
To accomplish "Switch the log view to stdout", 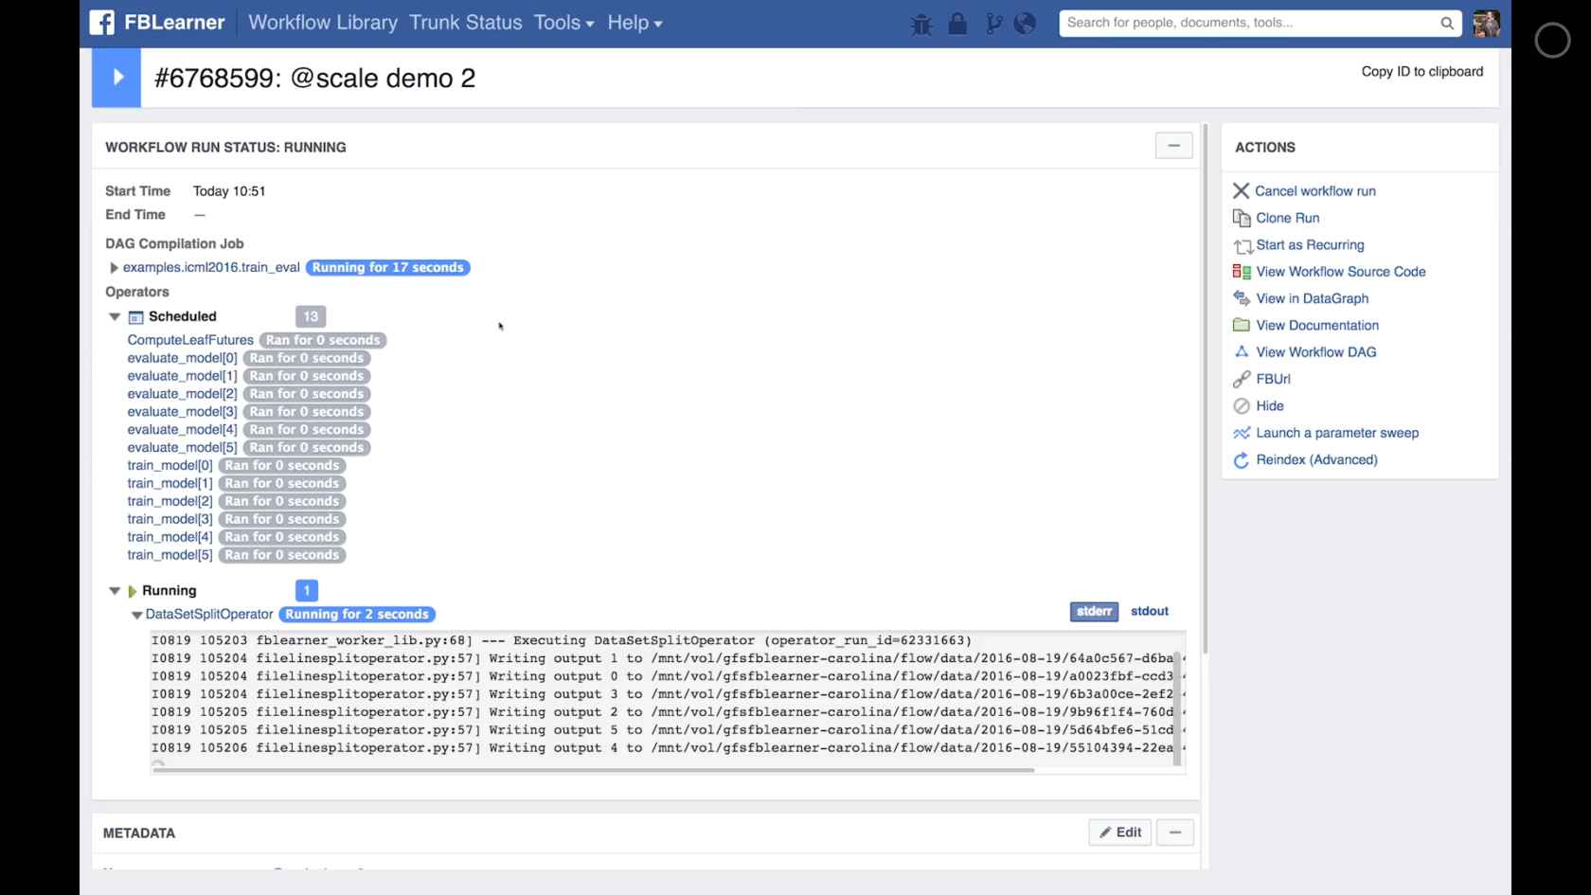I will click(x=1149, y=611).
